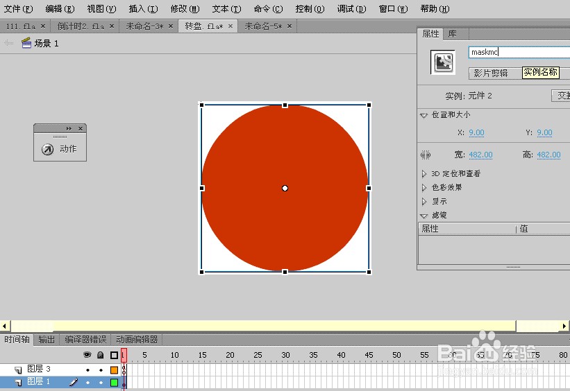Toggle lock dot for 图层 3
The image size is (570, 391).
101,370
